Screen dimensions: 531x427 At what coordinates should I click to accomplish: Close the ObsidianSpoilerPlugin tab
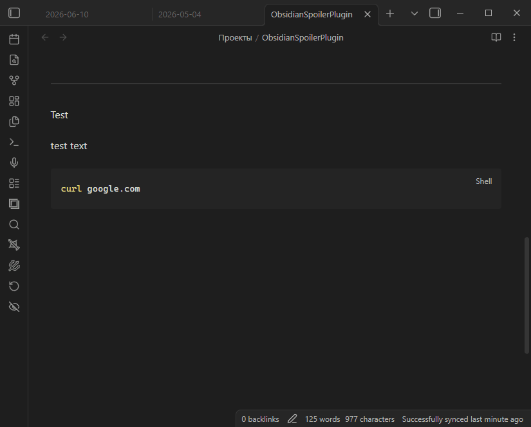click(x=368, y=15)
